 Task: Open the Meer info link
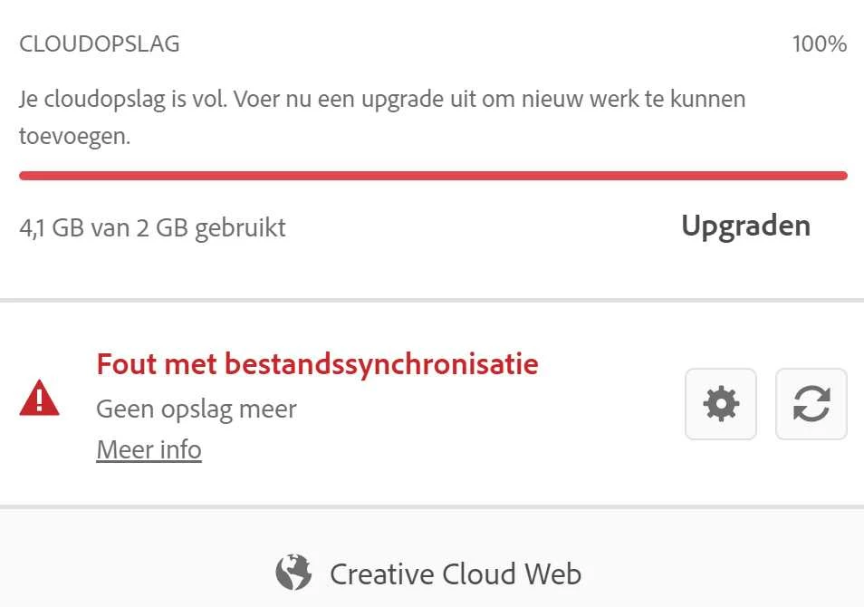149,449
